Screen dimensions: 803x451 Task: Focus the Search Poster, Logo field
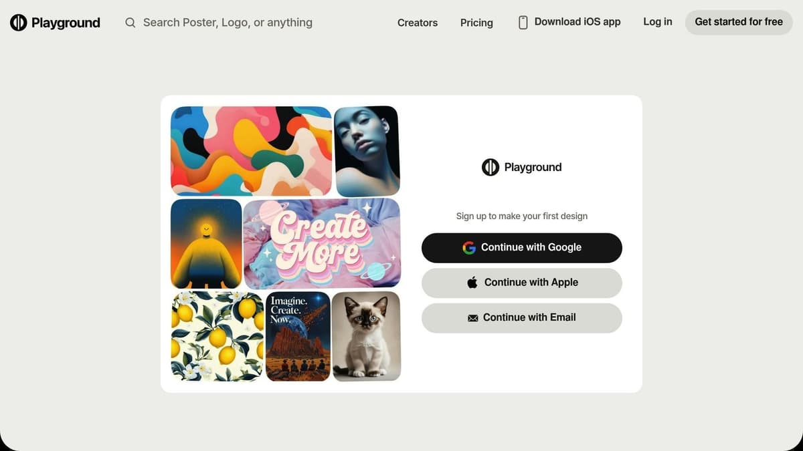click(228, 23)
